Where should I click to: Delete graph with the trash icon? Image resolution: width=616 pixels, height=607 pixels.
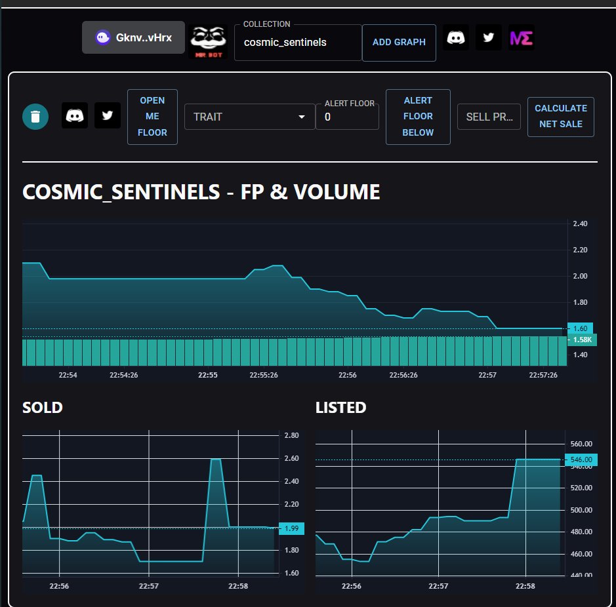[x=35, y=117]
